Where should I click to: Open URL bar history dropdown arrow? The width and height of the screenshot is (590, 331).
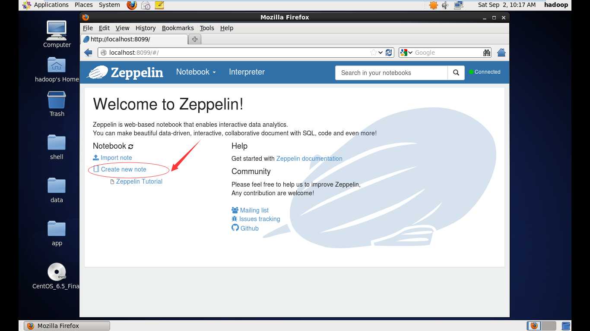click(381, 53)
